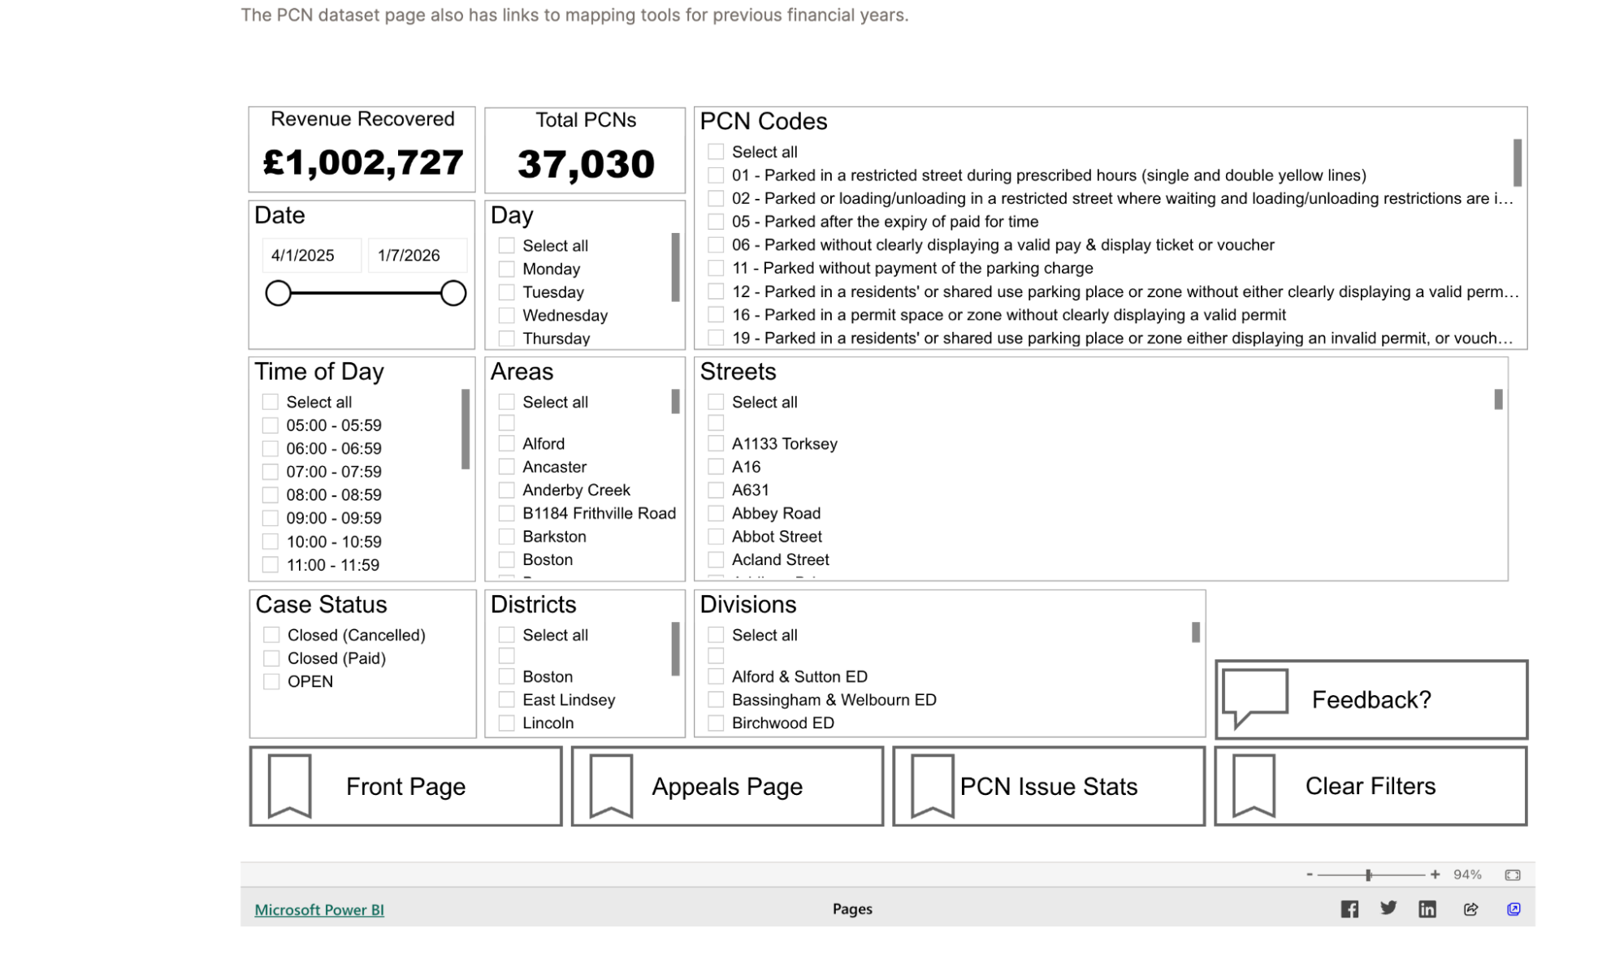This screenshot has width=1624, height=963.
Task: Click the zoom out minus icon
Action: [1309, 874]
